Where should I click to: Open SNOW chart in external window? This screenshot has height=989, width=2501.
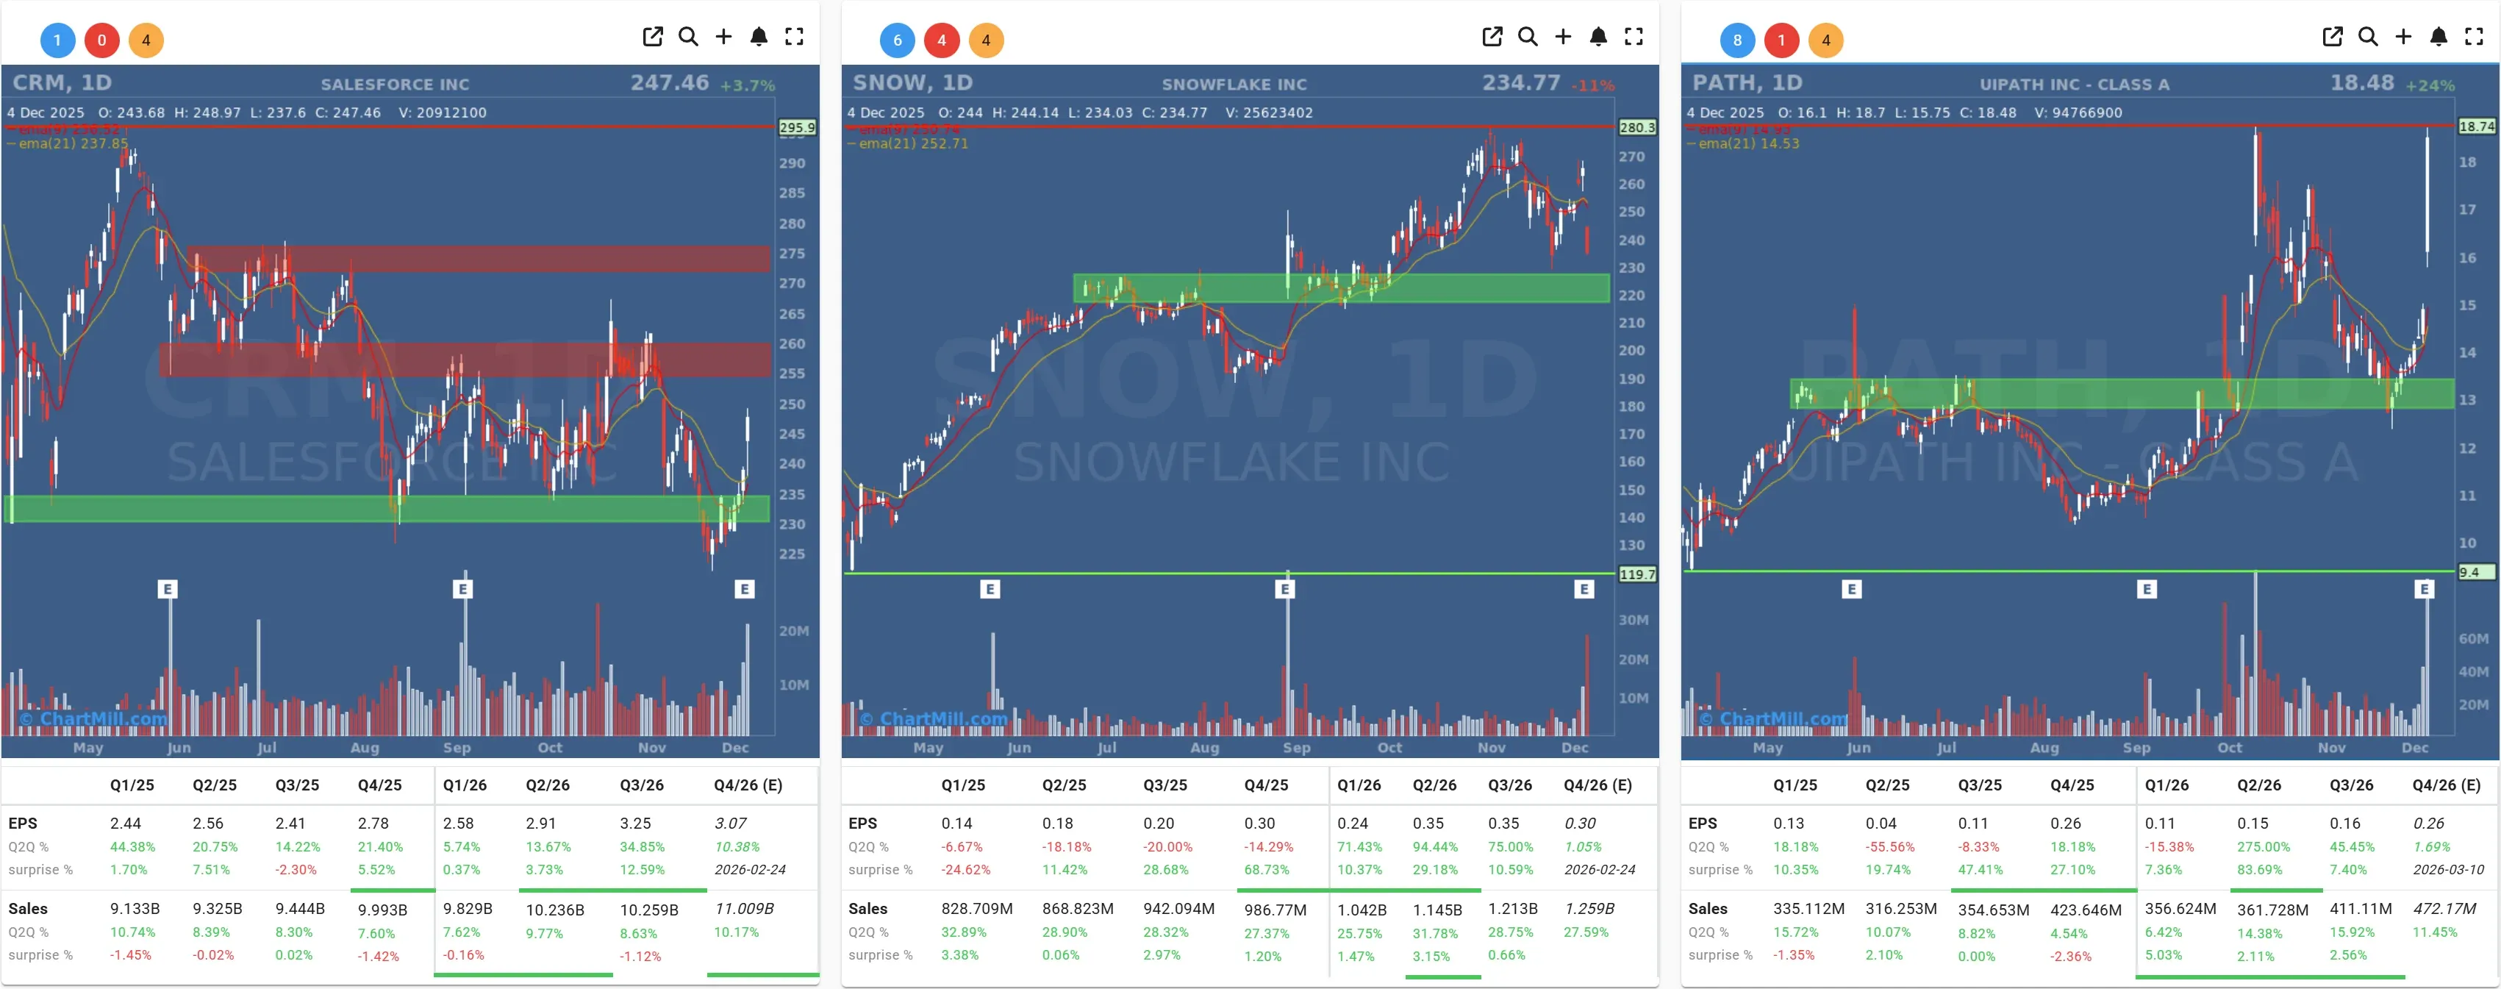click(x=1492, y=37)
